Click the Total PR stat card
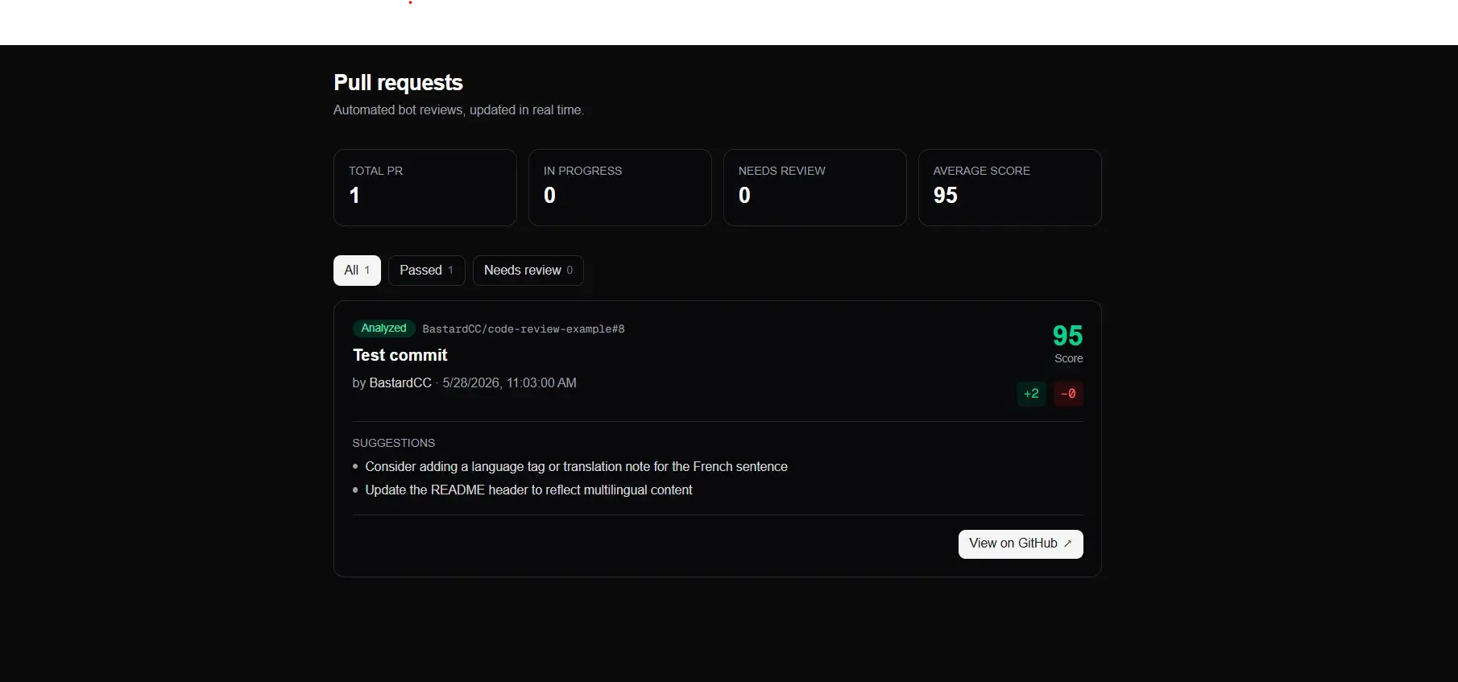 [x=425, y=188]
